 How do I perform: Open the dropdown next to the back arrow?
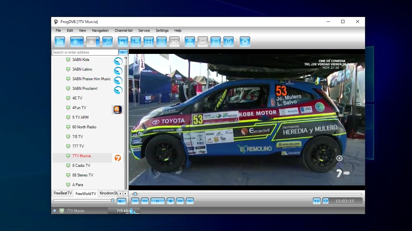tap(82, 42)
